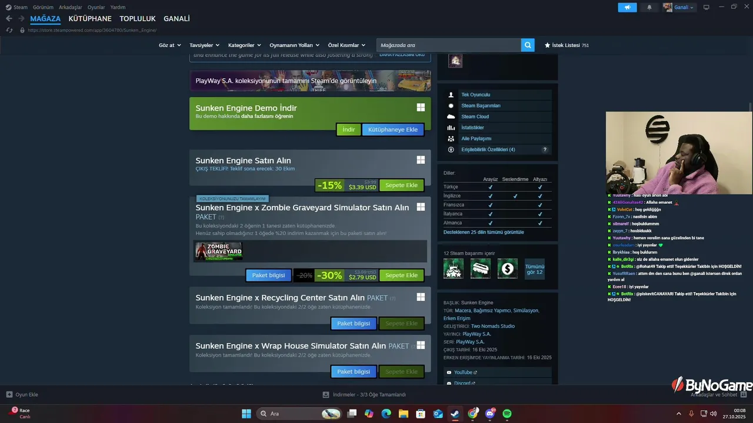This screenshot has width=753, height=423.
Task: Reload the store page
Action: click(x=9, y=30)
